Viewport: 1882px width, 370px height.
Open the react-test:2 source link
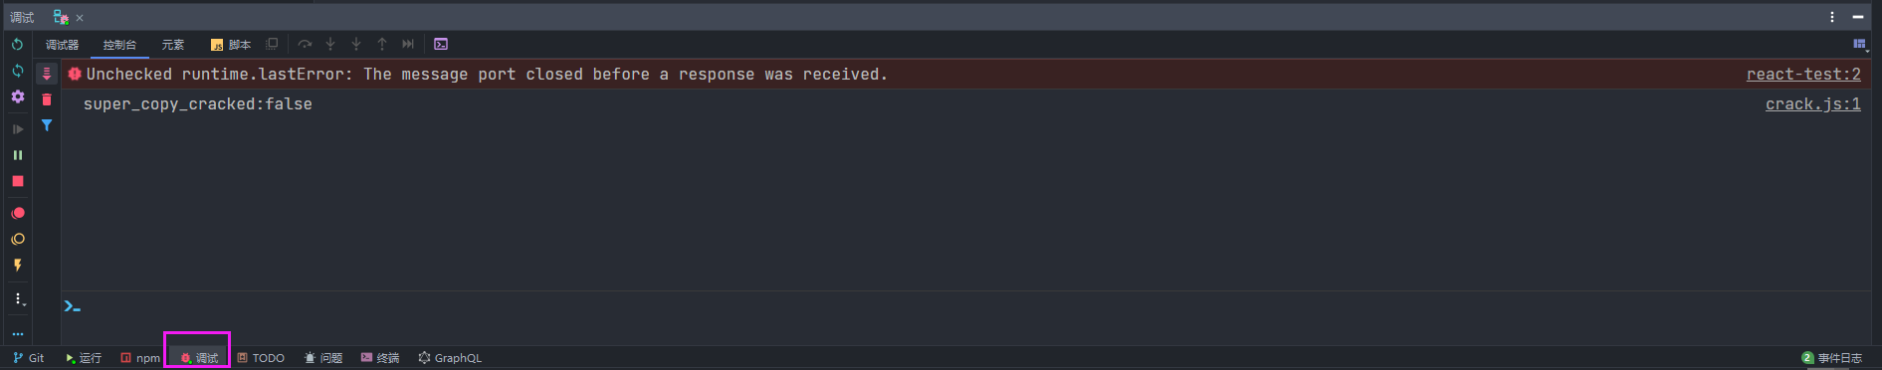1803,74
